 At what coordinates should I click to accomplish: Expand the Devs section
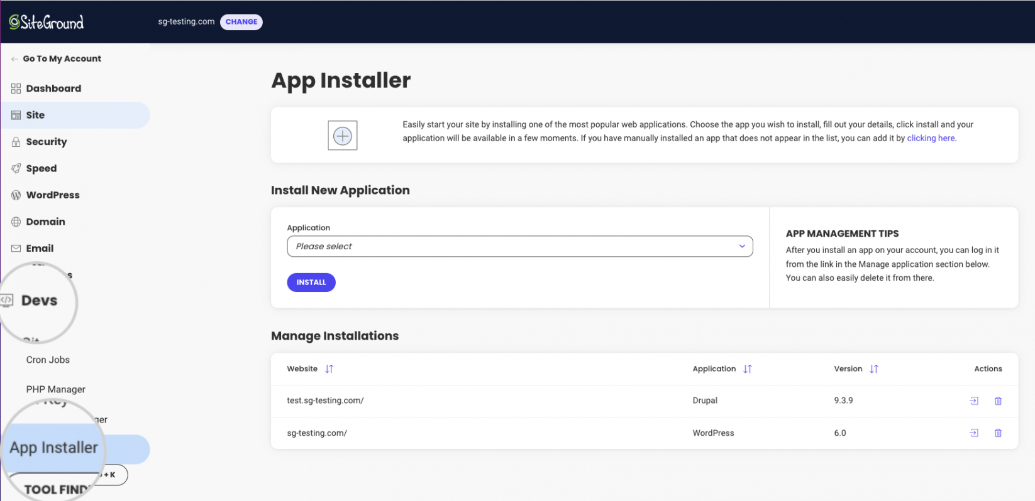pyautogui.click(x=39, y=301)
